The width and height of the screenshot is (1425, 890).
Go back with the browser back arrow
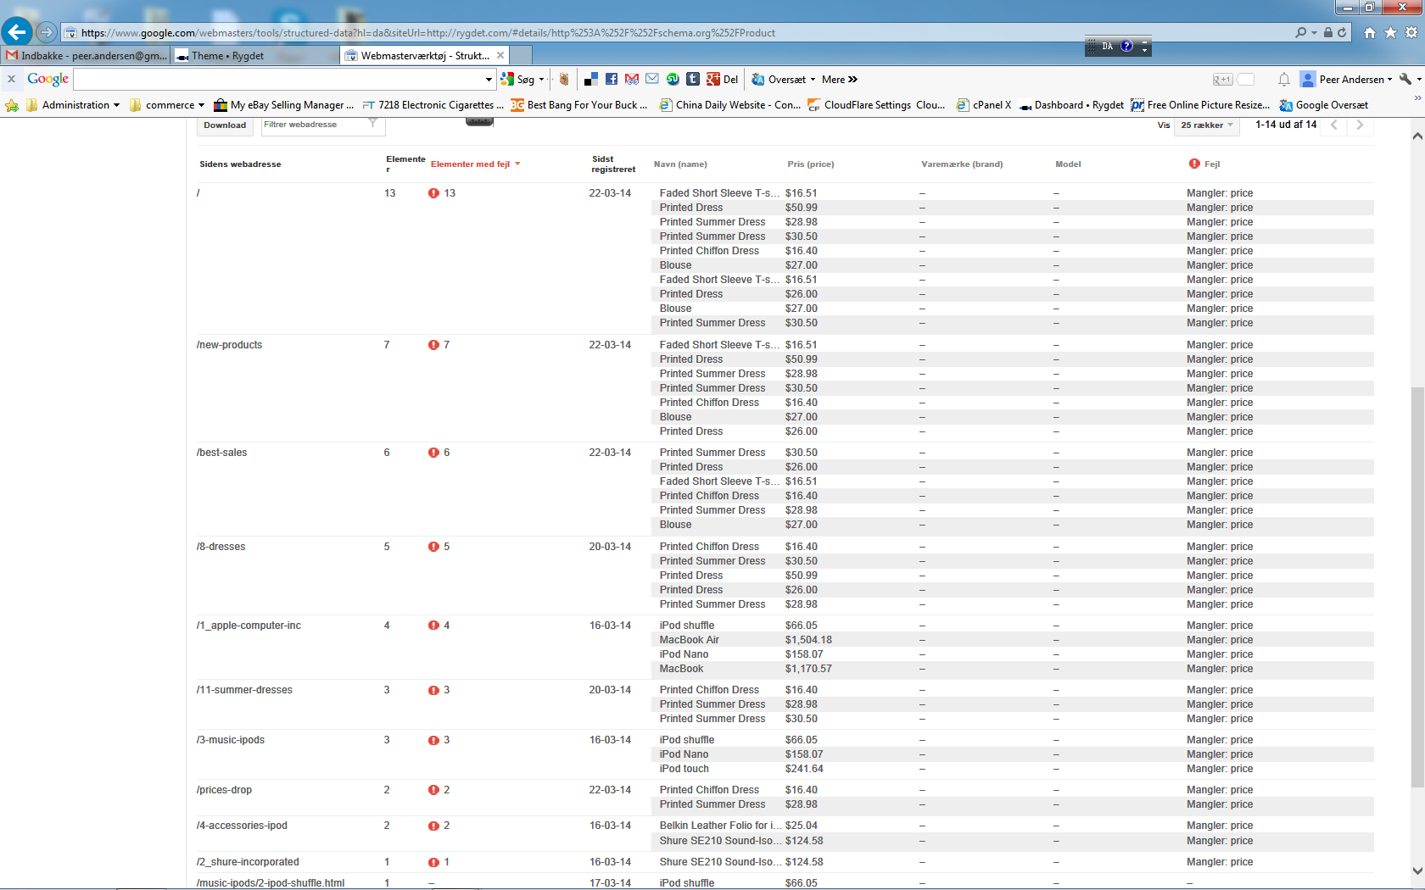[17, 32]
